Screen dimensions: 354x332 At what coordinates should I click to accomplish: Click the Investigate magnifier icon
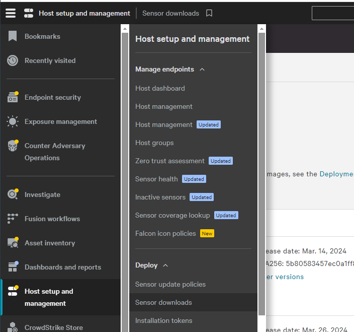coord(13,194)
